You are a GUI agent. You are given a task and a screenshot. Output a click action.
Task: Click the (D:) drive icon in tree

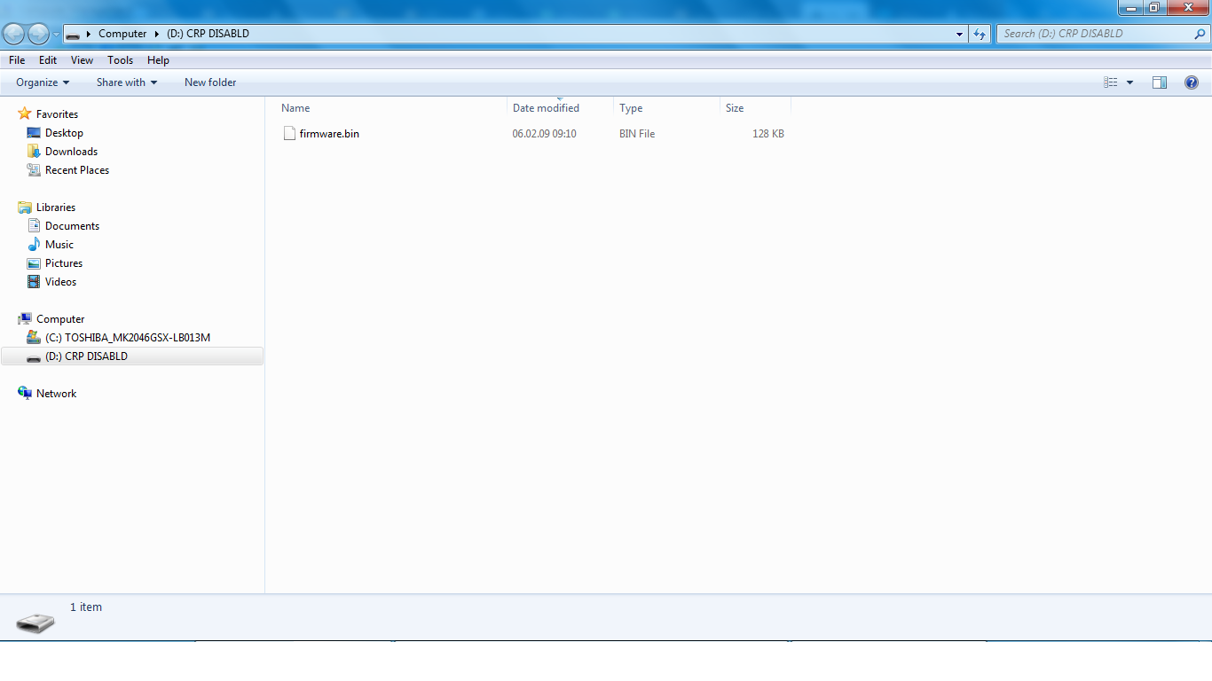pos(34,357)
